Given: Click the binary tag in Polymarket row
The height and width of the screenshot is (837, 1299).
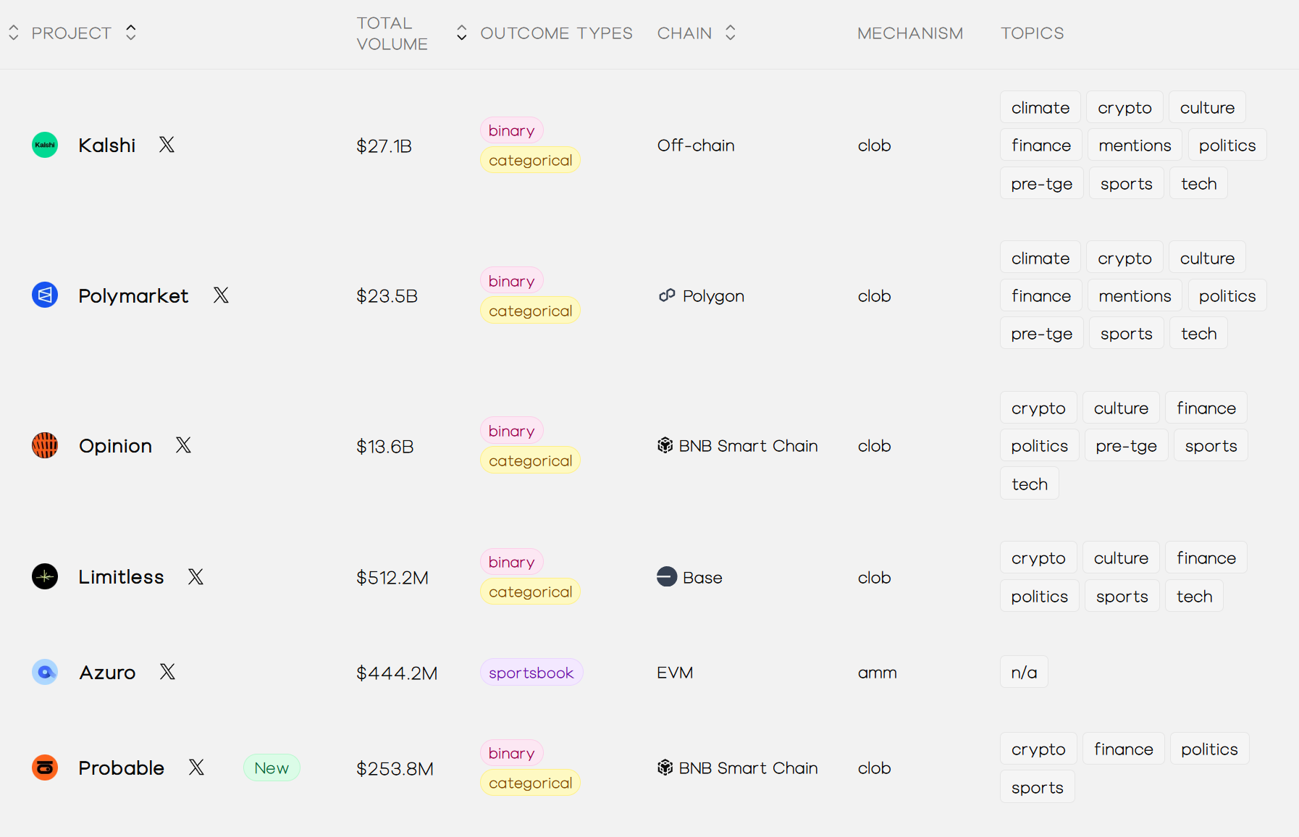Looking at the screenshot, I should point(512,281).
